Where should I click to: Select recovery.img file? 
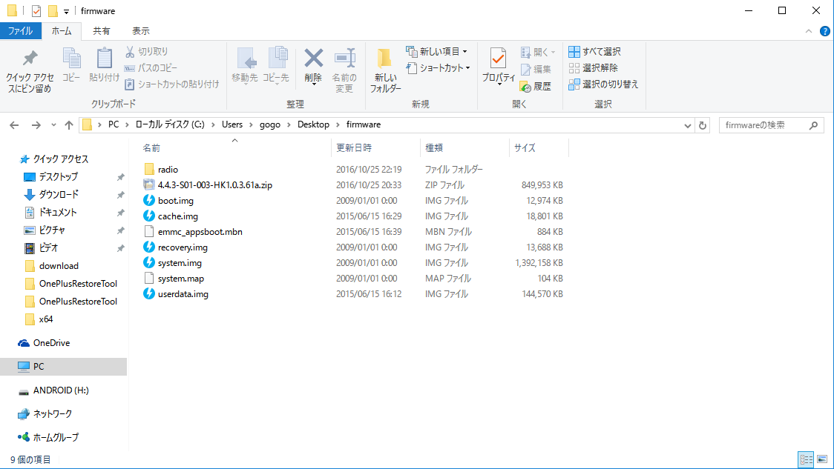[183, 247]
